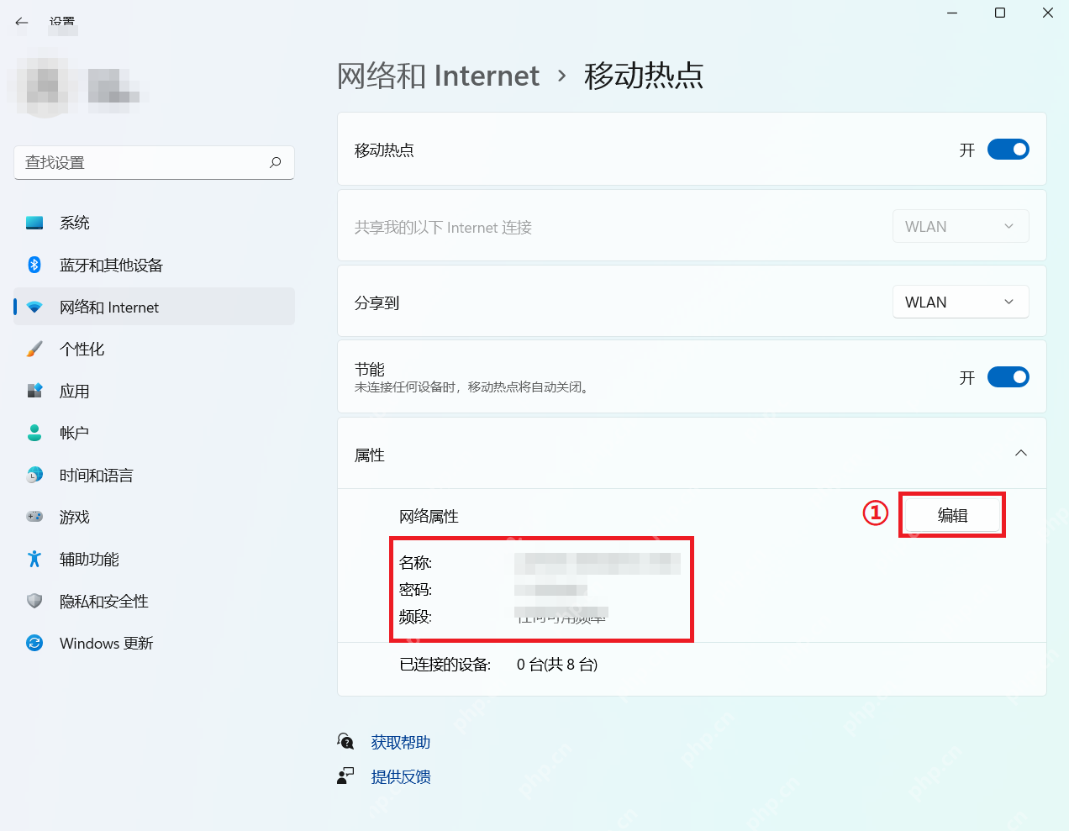The width and height of the screenshot is (1069, 831).
Task: Open 帐户 settings category
Action: click(154, 433)
